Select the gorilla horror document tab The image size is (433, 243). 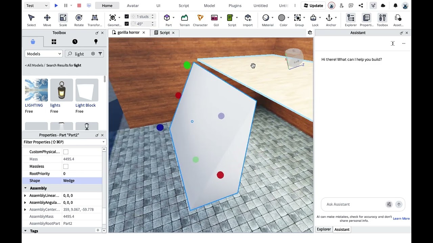pos(128,33)
